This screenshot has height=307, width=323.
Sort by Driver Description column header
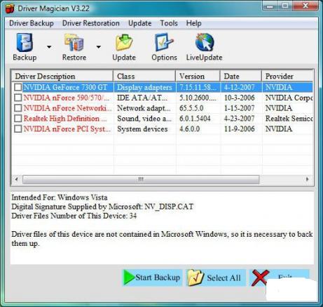click(x=62, y=76)
